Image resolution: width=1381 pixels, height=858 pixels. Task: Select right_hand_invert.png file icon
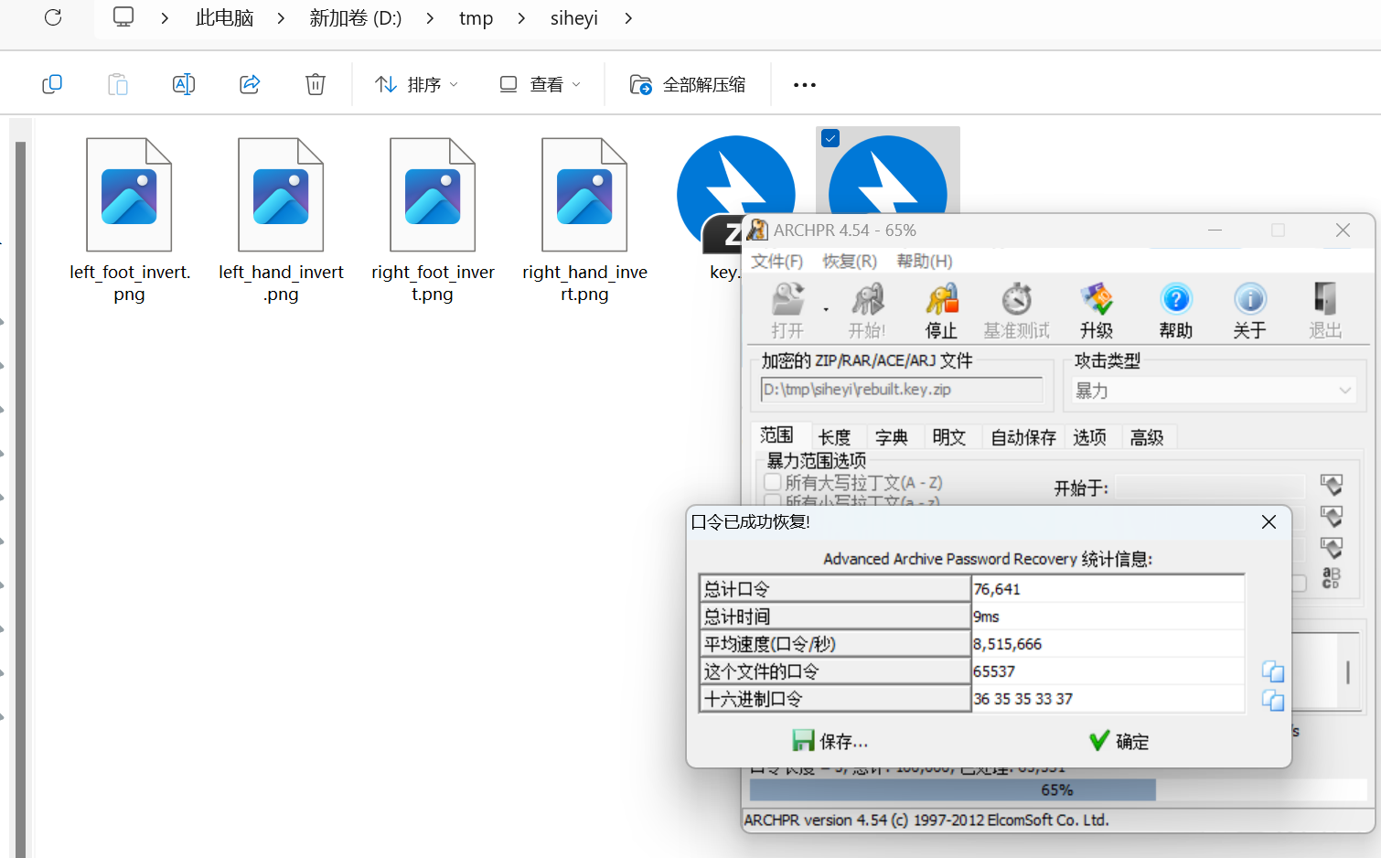pyautogui.click(x=584, y=195)
